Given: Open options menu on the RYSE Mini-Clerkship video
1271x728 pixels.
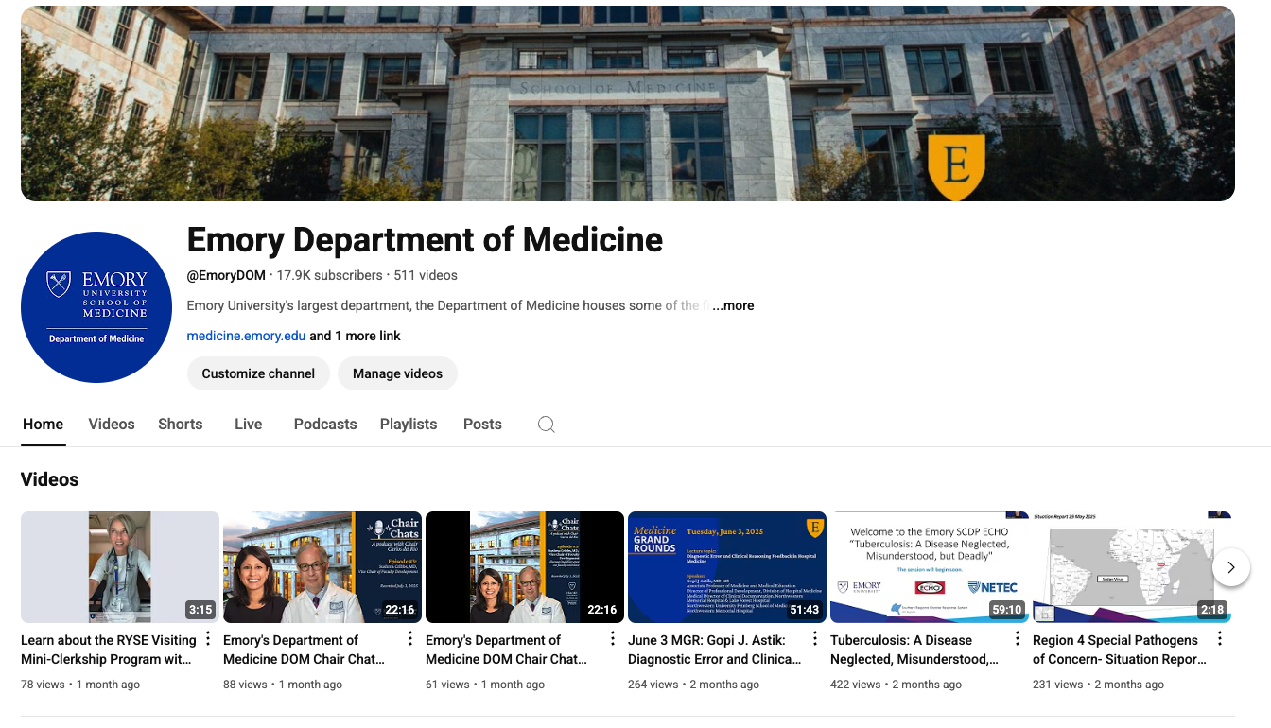Looking at the screenshot, I should pos(206,639).
